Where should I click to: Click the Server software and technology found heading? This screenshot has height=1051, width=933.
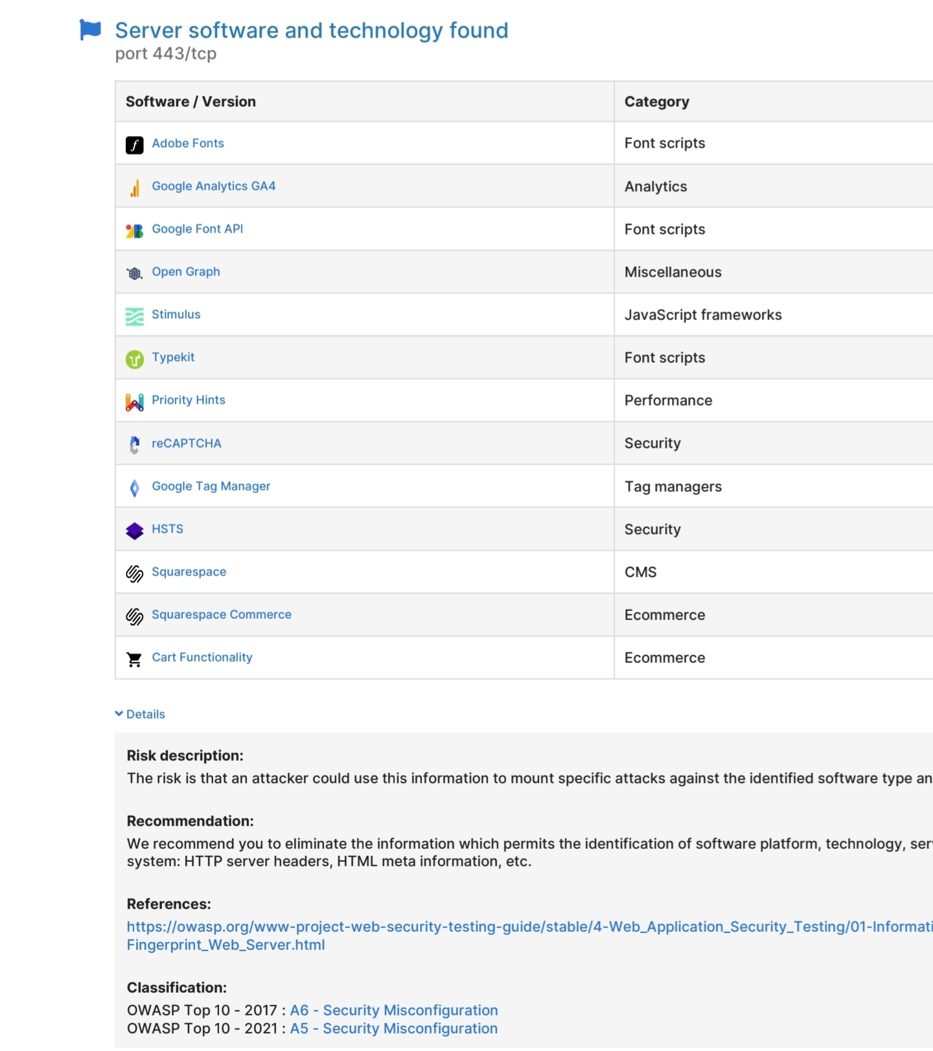312,30
